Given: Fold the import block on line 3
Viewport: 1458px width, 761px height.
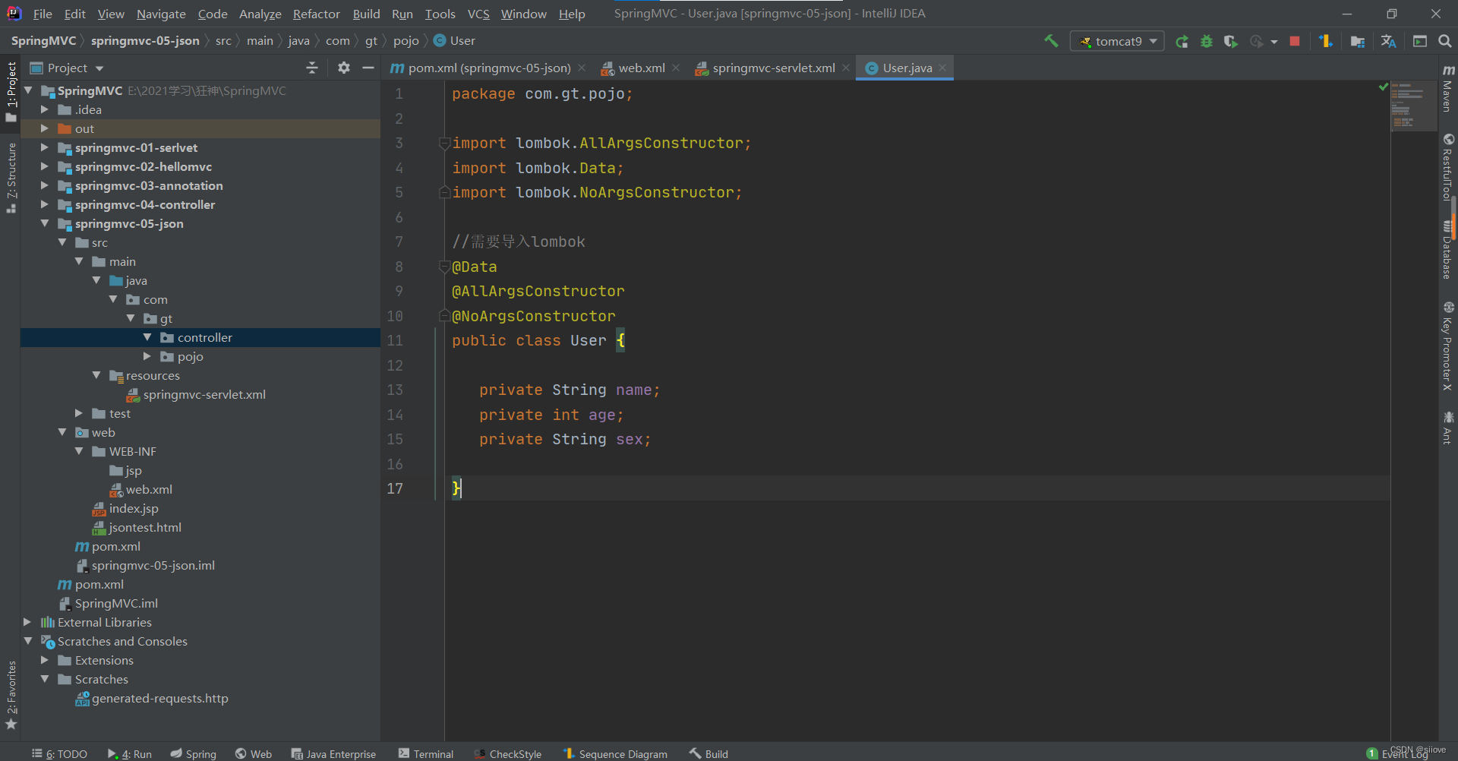Looking at the screenshot, I should tap(444, 143).
